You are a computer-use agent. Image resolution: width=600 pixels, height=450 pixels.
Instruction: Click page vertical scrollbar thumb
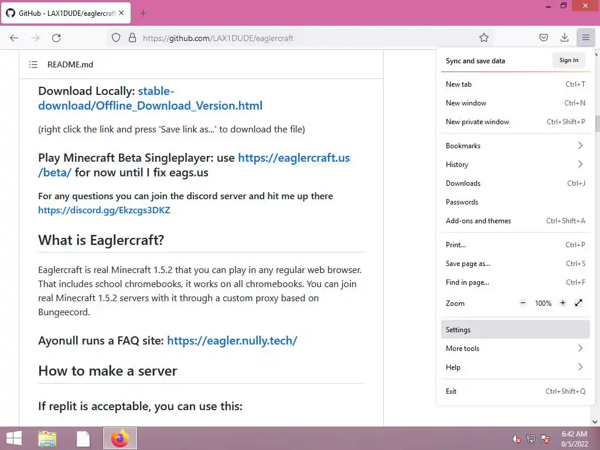pyautogui.click(x=596, y=123)
